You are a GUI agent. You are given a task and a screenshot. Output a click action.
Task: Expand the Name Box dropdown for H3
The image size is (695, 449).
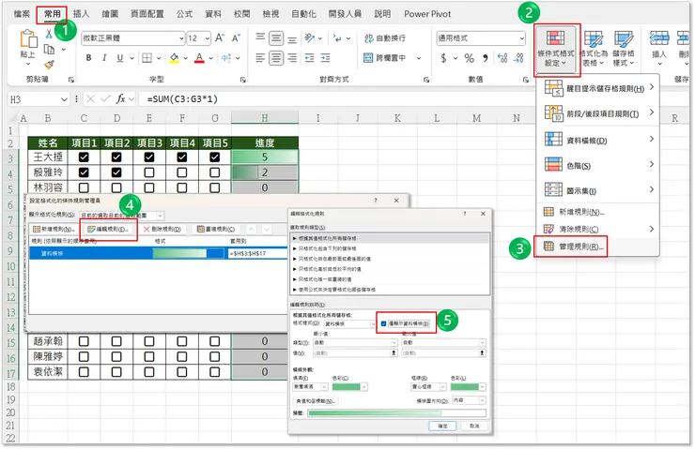[64, 99]
